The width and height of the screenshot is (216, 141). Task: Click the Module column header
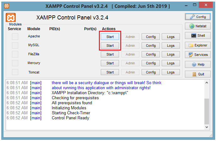point(34,29)
